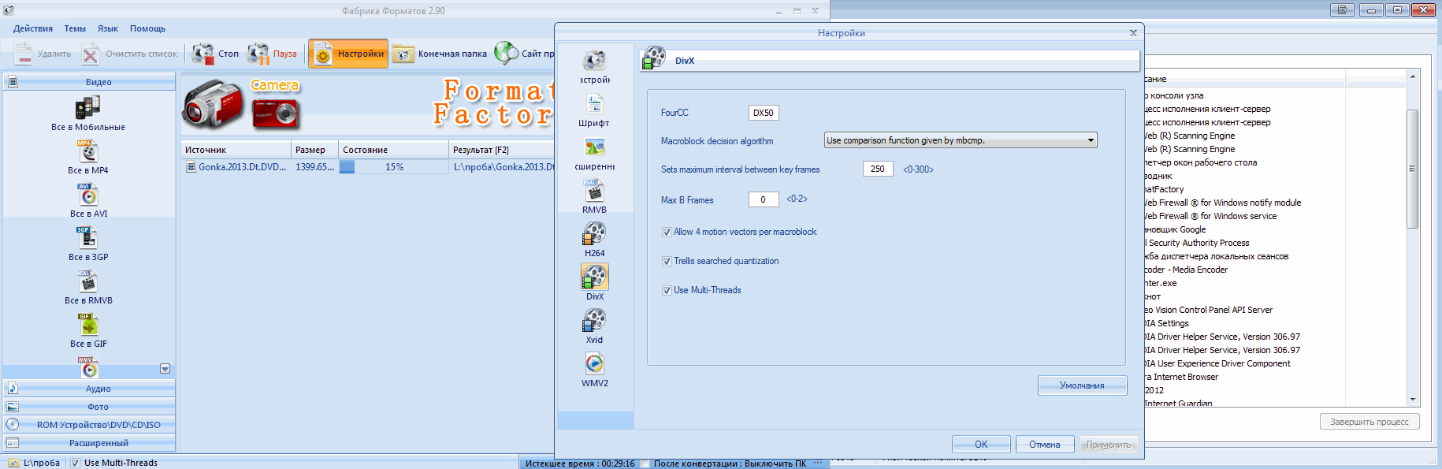Image resolution: width=1442 pixels, height=469 pixels.
Task: Click the process list scrollbar in background window
Action: (1413, 169)
